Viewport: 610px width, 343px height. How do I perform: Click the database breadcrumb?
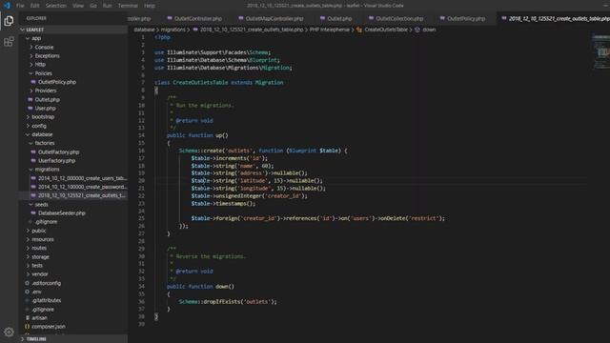click(x=144, y=30)
